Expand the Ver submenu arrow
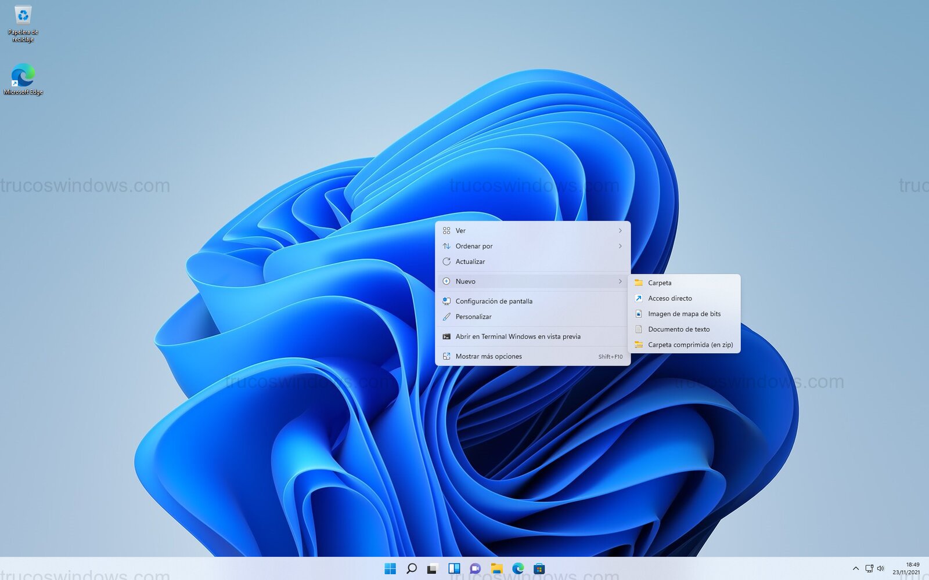The height and width of the screenshot is (580, 929). 620,230
